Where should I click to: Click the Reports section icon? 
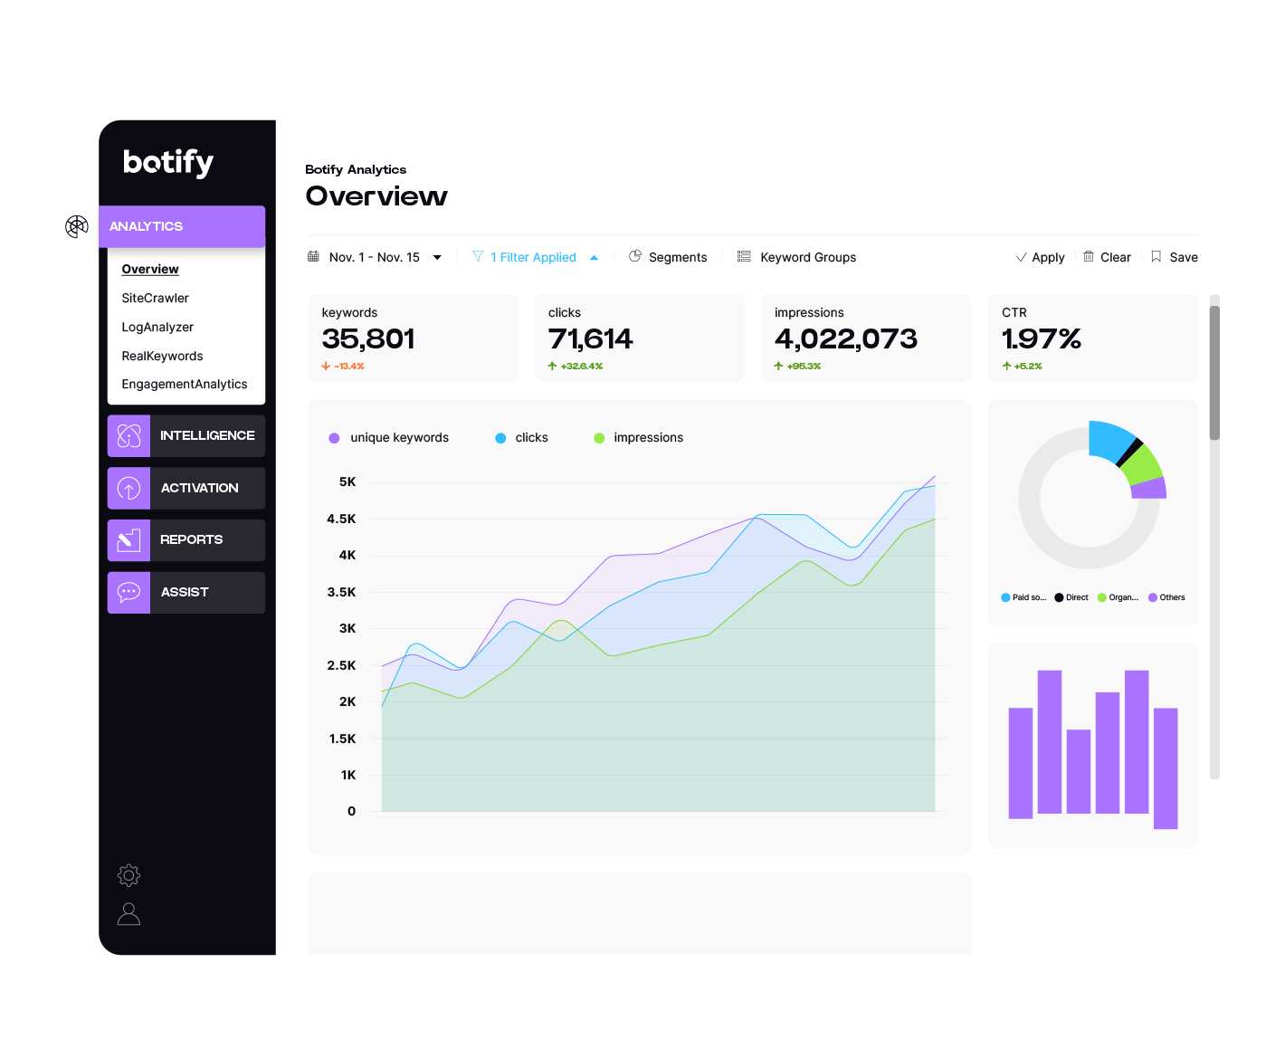click(128, 540)
